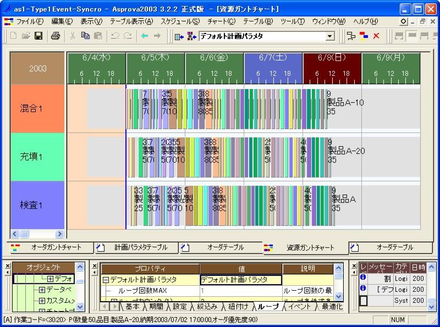The width and height of the screenshot is (440, 327).
Task: Click the first gray window-layout toolbar icon
Action: point(399,36)
